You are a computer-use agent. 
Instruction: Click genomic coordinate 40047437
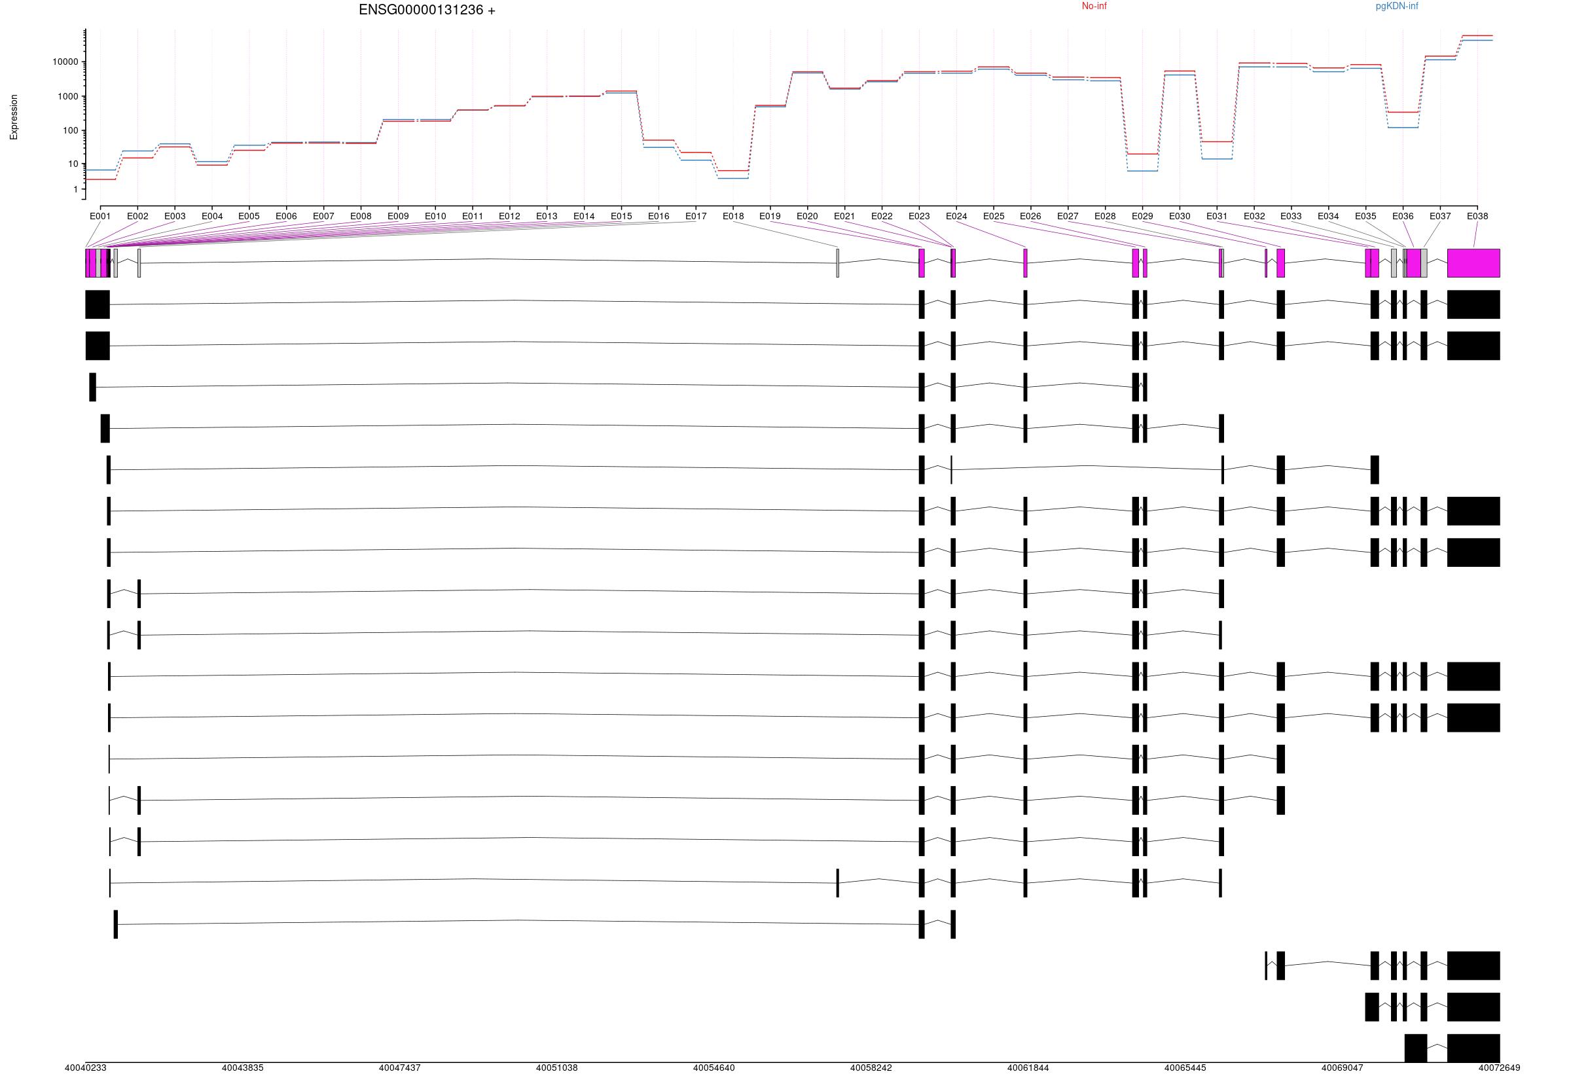click(x=400, y=1068)
